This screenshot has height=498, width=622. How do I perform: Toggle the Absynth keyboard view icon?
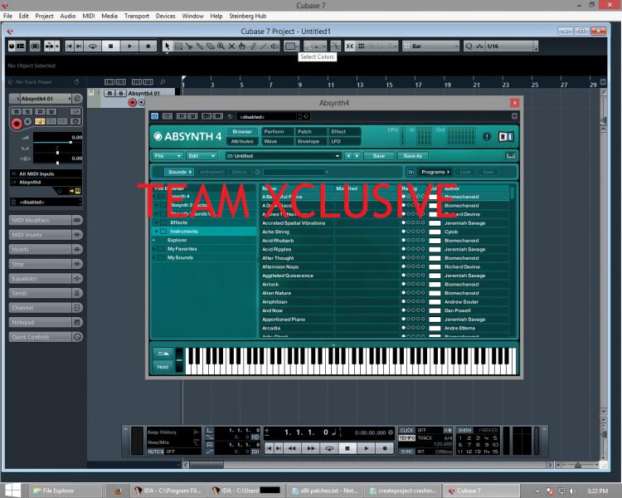(510, 156)
